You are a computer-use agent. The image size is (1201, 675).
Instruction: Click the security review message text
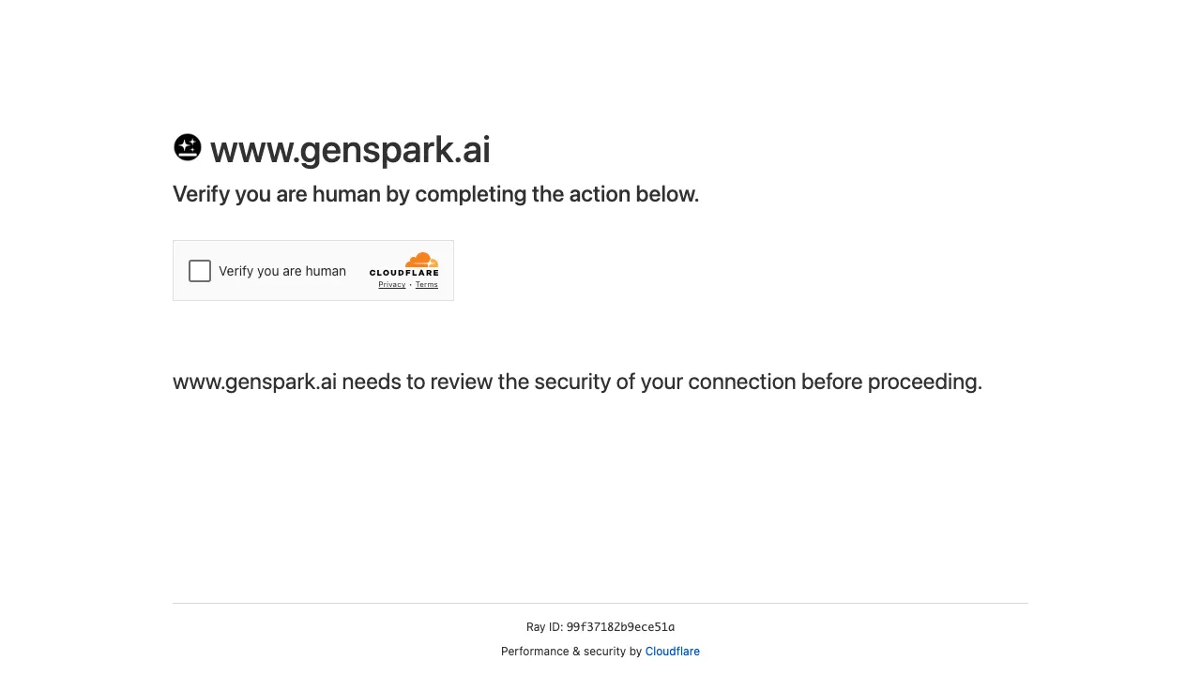[577, 382]
